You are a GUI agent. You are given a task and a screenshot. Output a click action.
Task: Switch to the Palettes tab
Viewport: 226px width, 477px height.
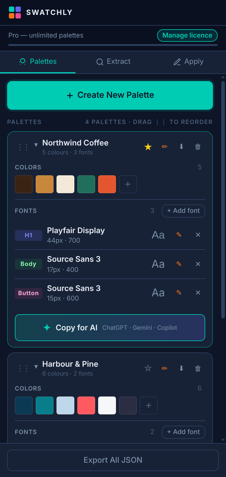(x=38, y=62)
